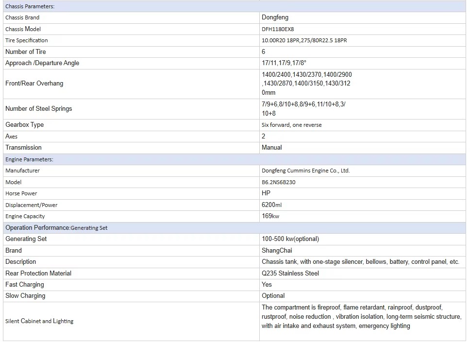Click the Axes value '2'
Screen dimensions: 470x344
click(264, 137)
